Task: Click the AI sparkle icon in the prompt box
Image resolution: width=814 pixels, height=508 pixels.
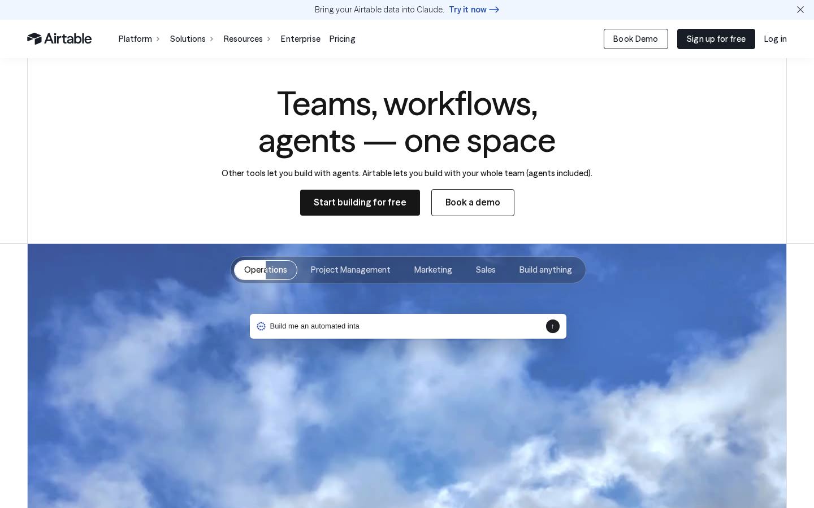Action: tap(261, 326)
